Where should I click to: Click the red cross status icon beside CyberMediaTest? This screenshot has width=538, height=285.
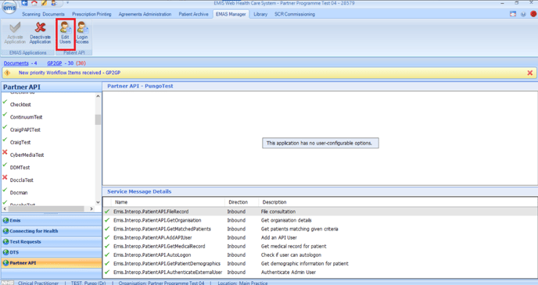pos(5,152)
